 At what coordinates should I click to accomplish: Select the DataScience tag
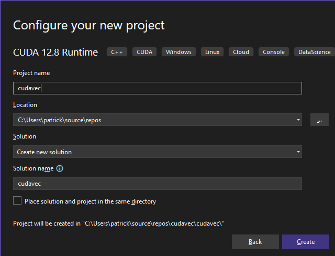(x=315, y=52)
